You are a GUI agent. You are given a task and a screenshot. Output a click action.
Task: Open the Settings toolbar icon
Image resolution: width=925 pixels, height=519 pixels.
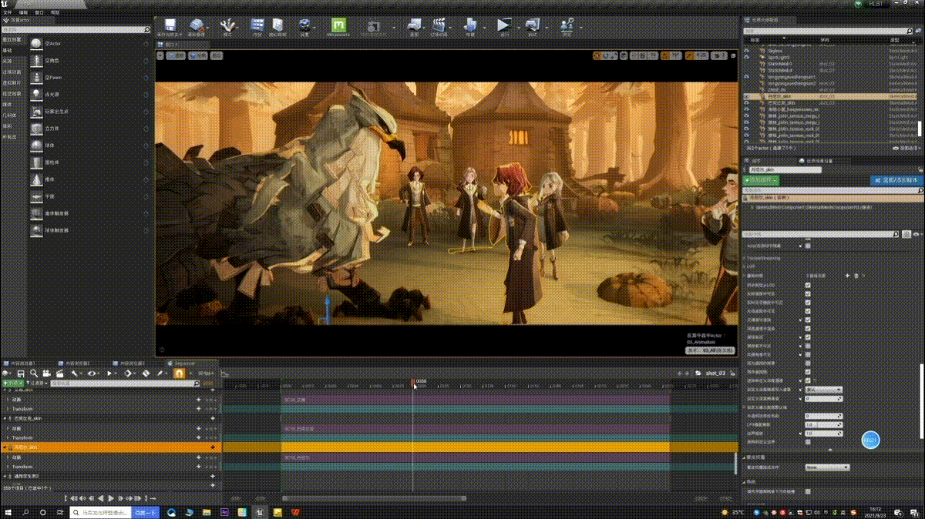point(304,28)
